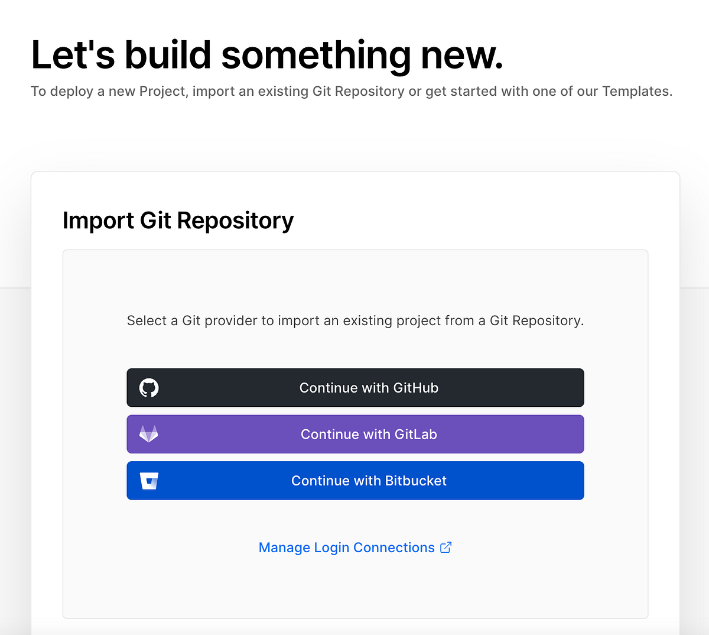Click the Git provider instruction text
This screenshot has height=635, width=709.
pyautogui.click(x=354, y=320)
